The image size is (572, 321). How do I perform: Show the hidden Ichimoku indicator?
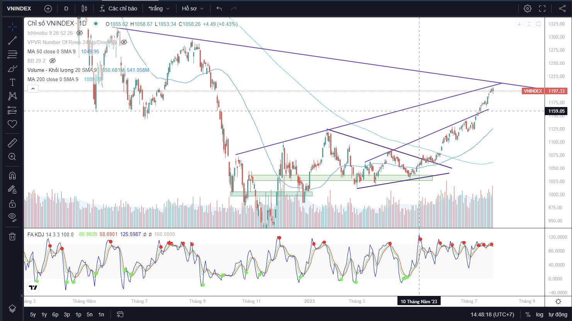coord(80,33)
